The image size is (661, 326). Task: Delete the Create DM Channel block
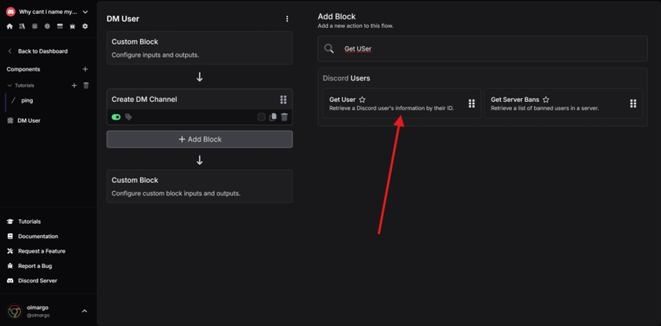pyautogui.click(x=285, y=117)
